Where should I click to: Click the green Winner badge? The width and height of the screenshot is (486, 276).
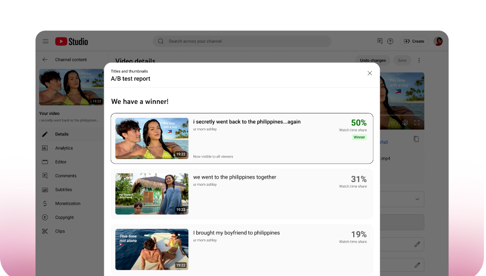[359, 137]
